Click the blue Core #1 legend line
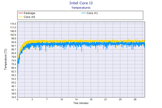 [x=83, y=13]
